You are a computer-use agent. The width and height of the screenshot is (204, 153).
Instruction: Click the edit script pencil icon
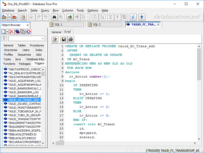(x=55, y=39)
